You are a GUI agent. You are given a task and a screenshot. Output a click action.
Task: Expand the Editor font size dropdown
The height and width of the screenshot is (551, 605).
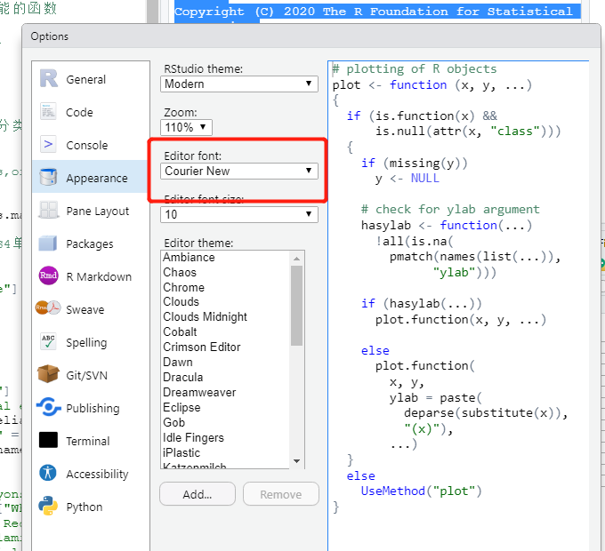tap(239, 214)
